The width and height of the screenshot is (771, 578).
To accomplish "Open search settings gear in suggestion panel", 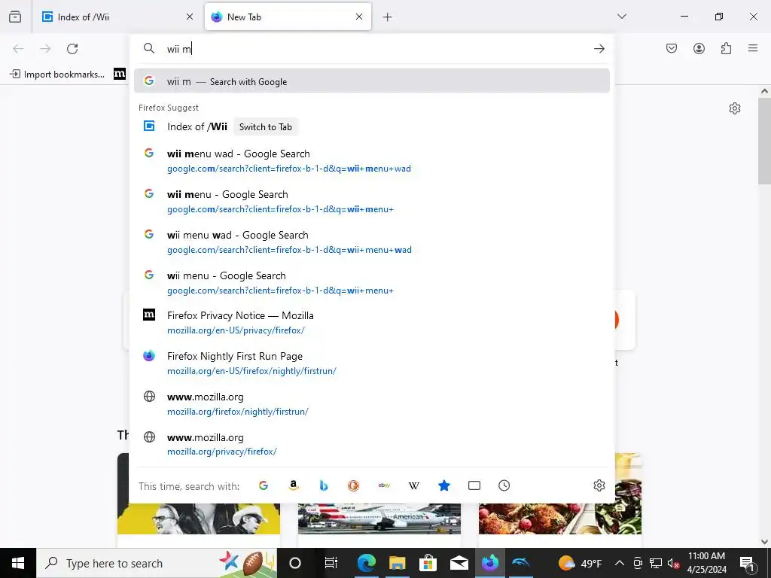I will pos(599,485).
